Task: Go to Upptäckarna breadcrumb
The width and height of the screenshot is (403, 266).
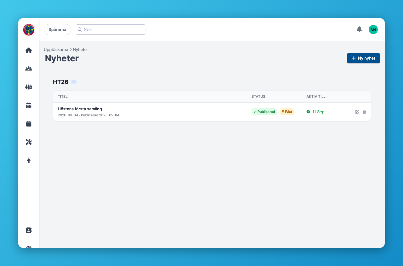Action: coord(56,50)
